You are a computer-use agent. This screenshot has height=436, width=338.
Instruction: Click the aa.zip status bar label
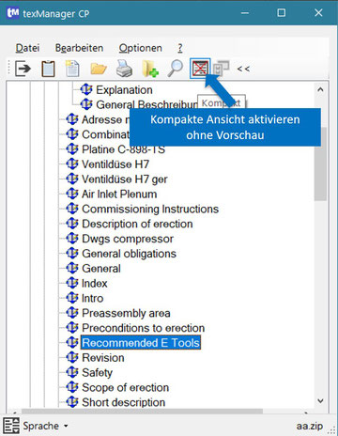click(x=309, y=426)
